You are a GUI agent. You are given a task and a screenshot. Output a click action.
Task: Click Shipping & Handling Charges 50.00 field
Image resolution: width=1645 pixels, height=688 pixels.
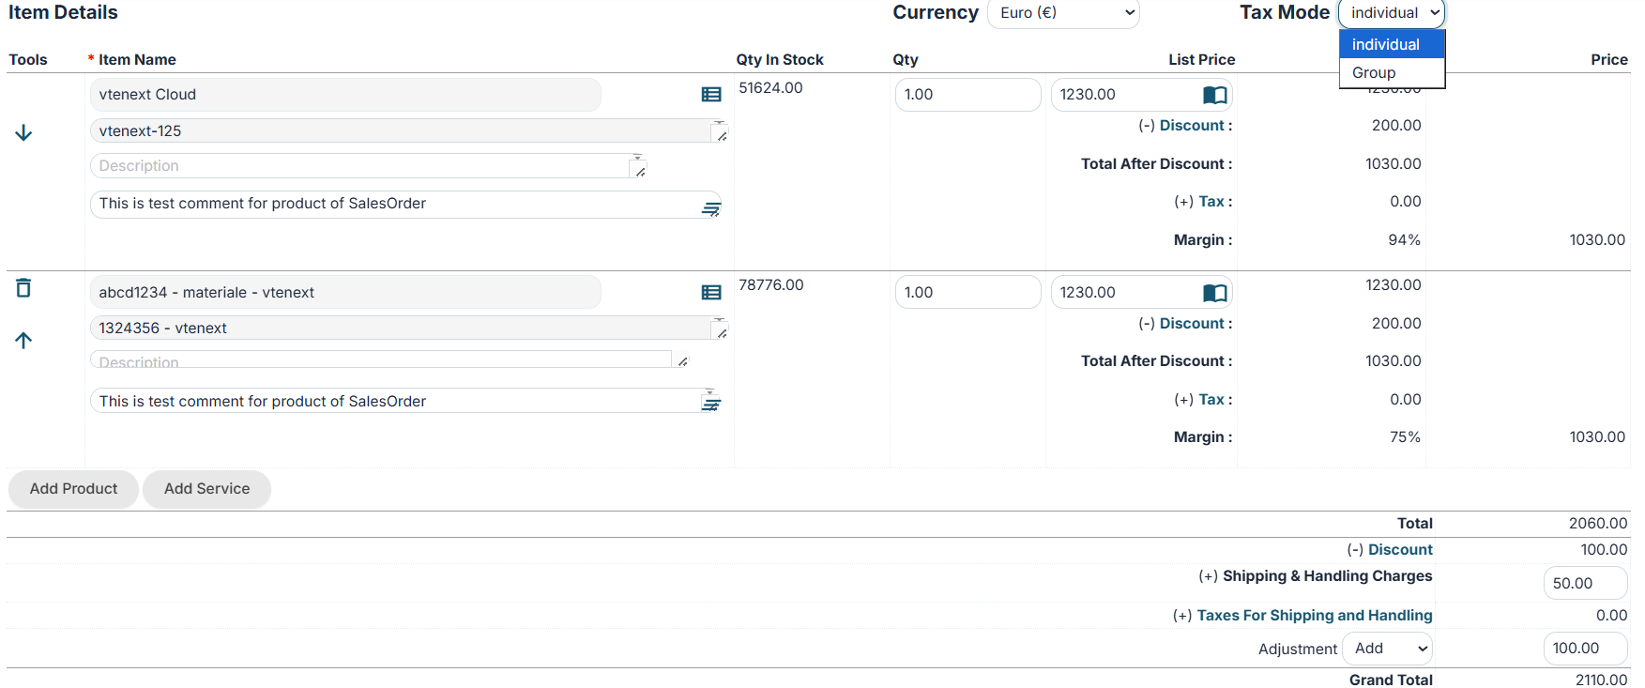1585,584
